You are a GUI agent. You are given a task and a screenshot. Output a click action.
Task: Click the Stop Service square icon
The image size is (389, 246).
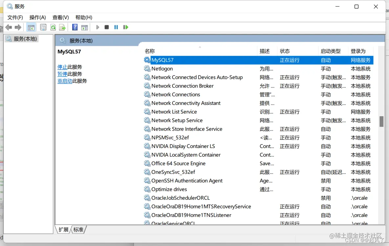(x=107, y=27)
